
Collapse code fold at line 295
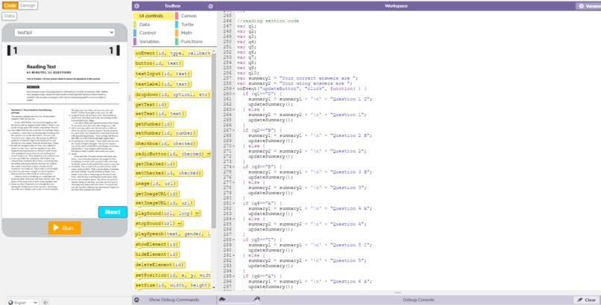click(234, 276)
